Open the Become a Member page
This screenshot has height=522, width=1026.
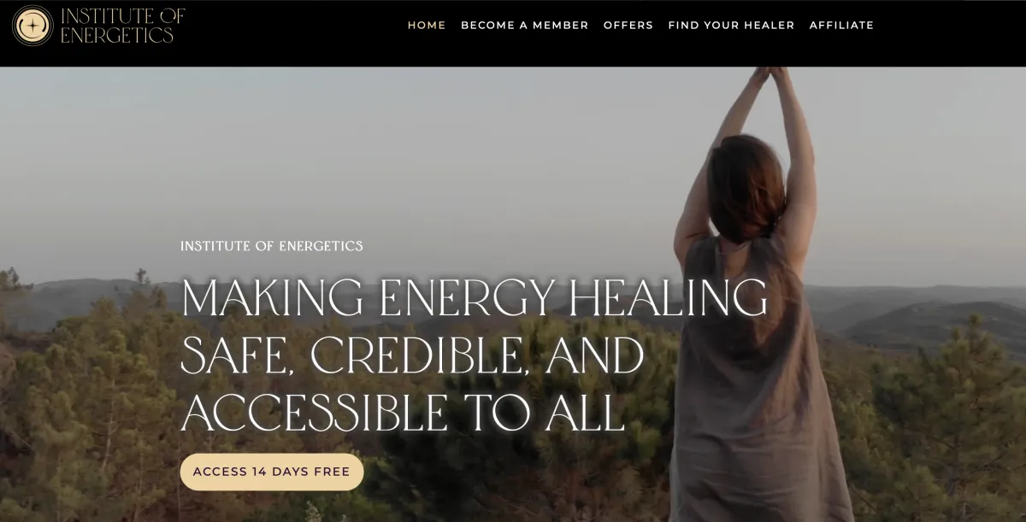(525, 25)
